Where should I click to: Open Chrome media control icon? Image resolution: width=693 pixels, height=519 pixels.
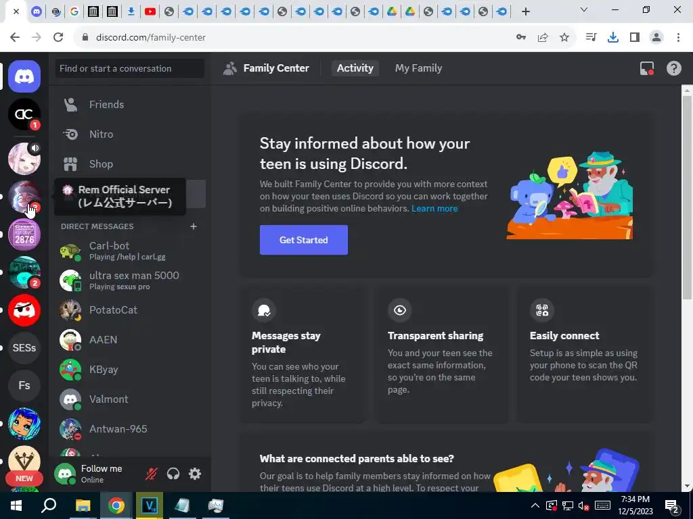coord(591,37)
